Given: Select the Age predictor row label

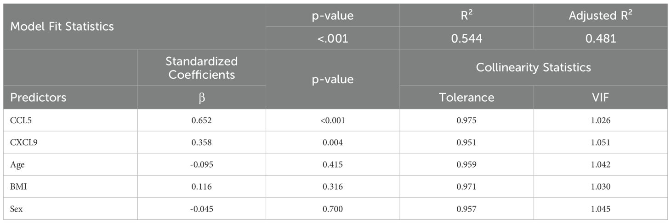Looking at the screenshot, I should point(17,164).
